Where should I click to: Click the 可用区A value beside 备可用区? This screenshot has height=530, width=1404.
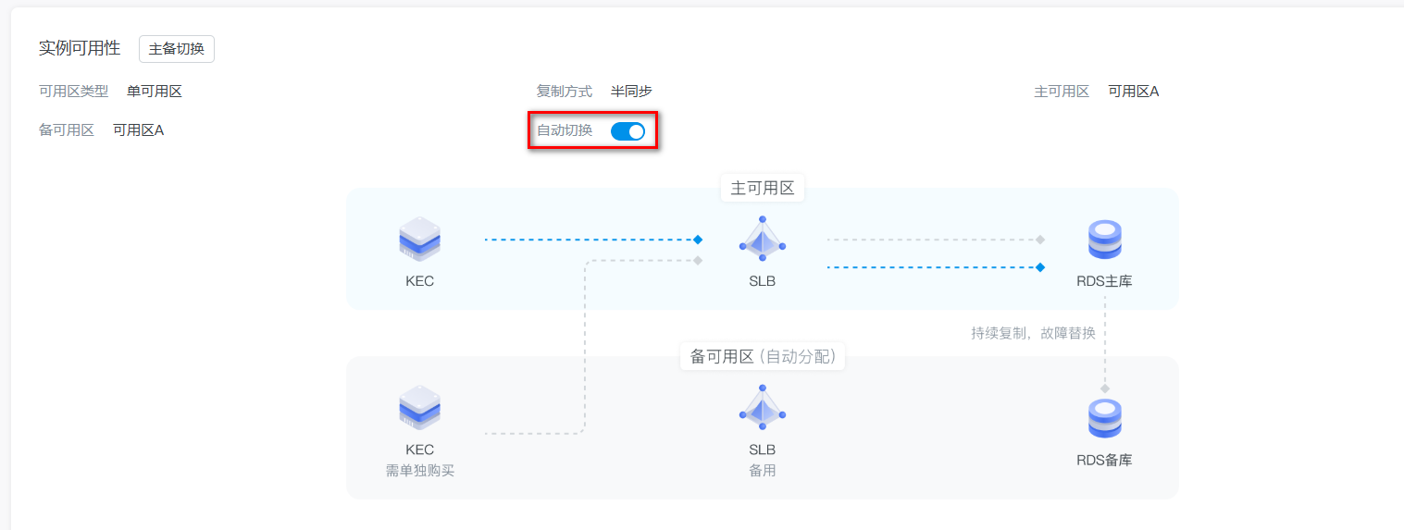coord(139,130)
